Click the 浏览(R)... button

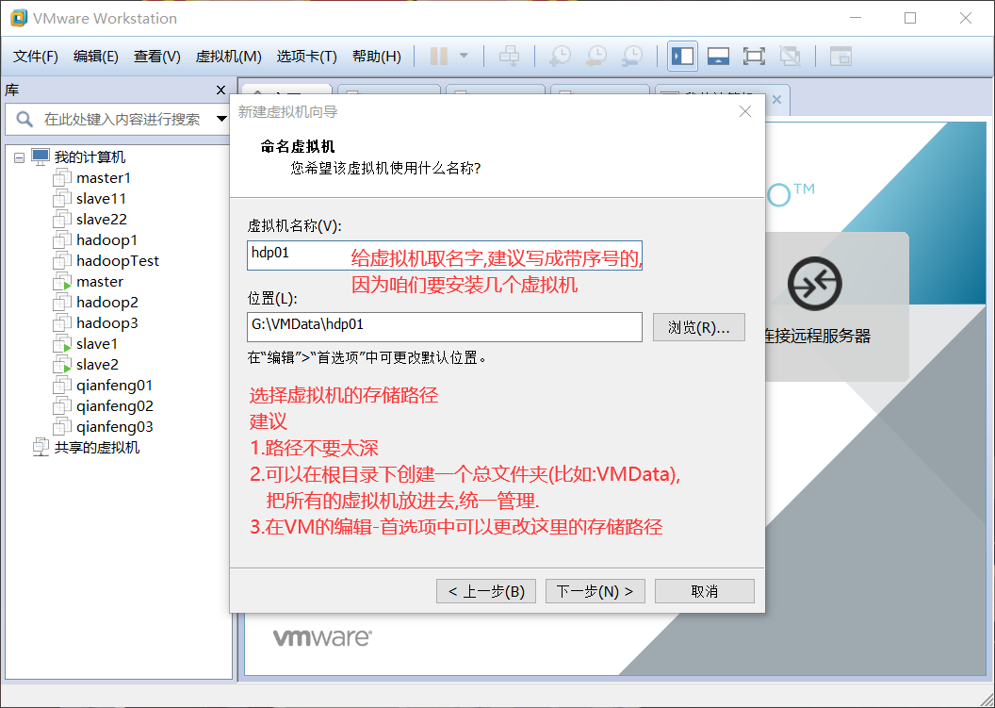click(698, 327)
